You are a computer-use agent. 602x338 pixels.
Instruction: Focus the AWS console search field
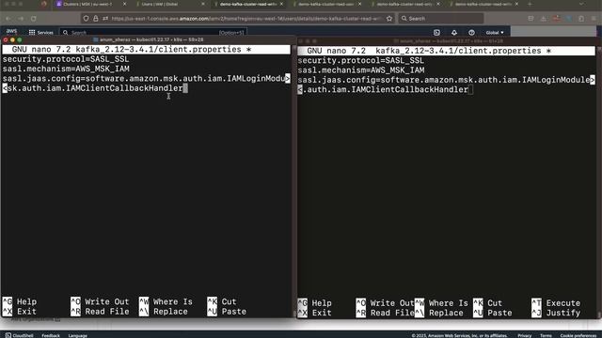[153, 33]
